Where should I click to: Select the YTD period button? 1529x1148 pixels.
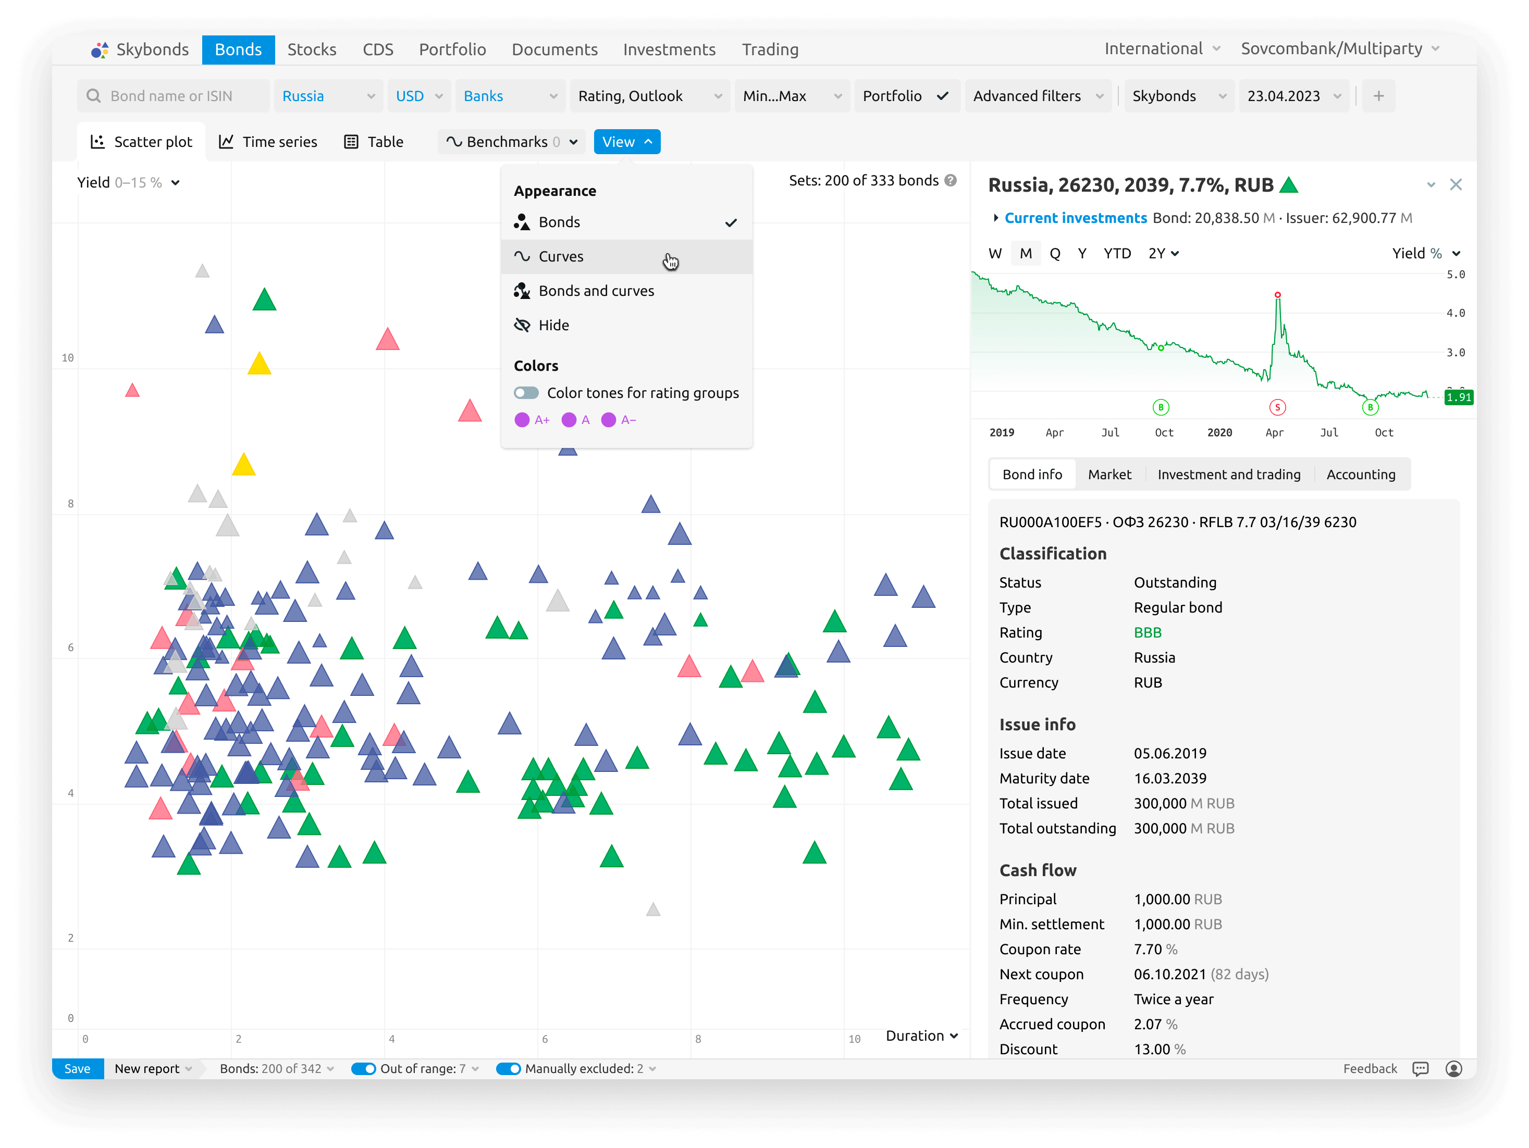pos(1117,254)
